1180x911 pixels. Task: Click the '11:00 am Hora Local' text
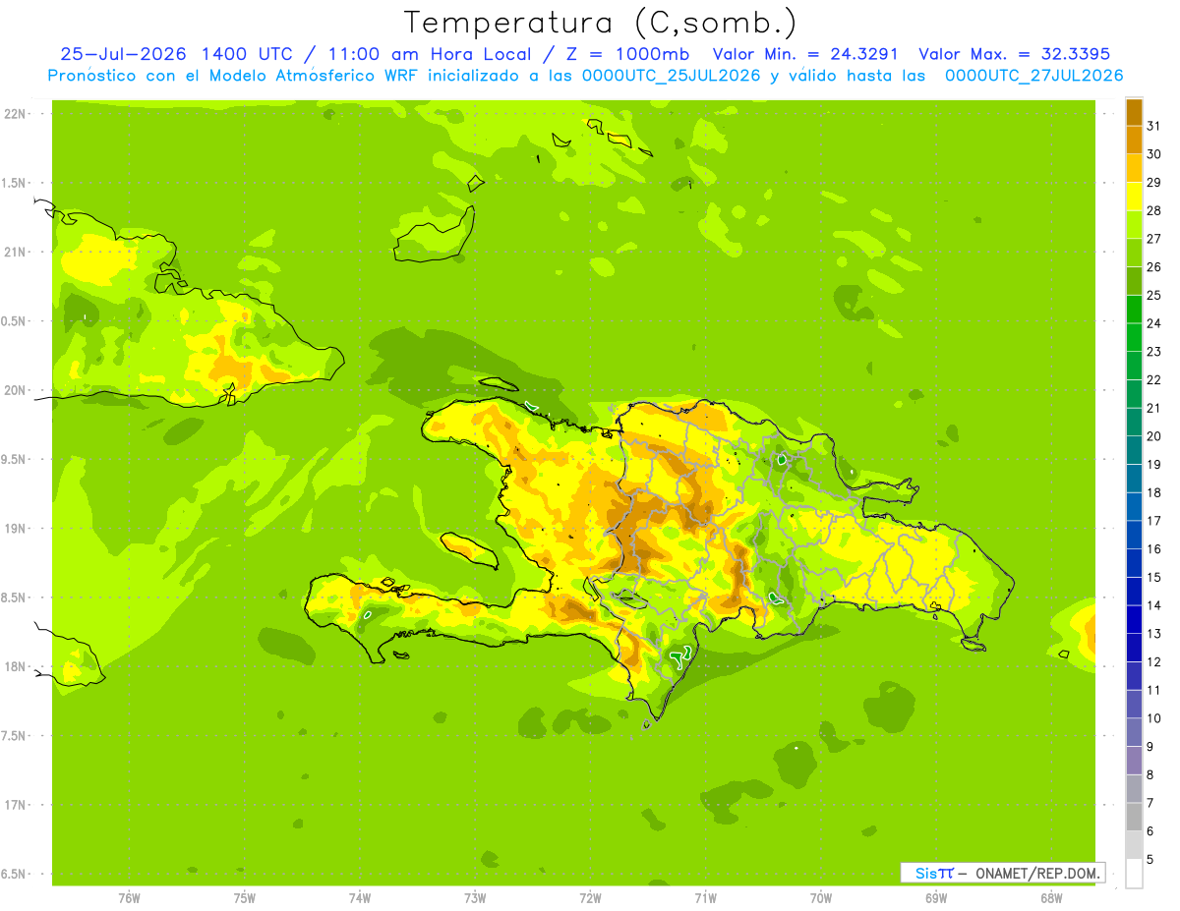pyautogui.click(x=433, y=54)
